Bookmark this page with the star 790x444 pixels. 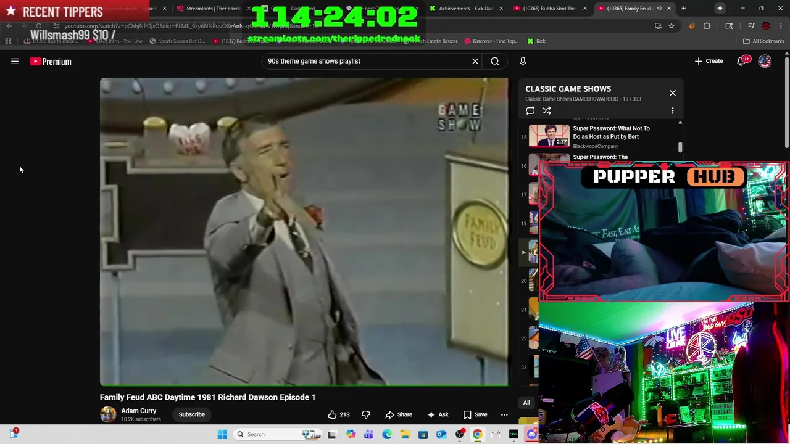click(671, 26)
